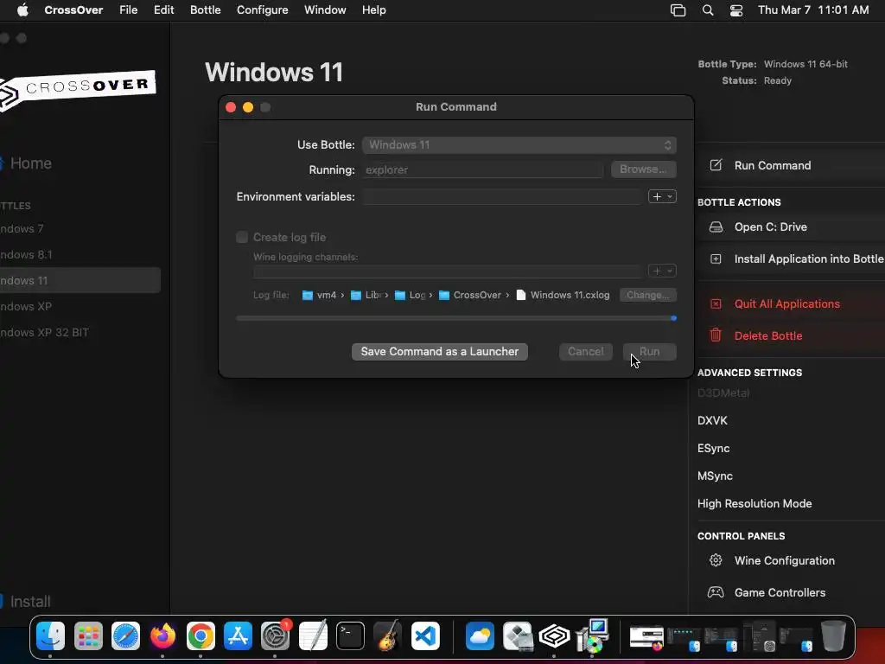
Task: Click High Resolution Mode setting
Action: point(754,504)
